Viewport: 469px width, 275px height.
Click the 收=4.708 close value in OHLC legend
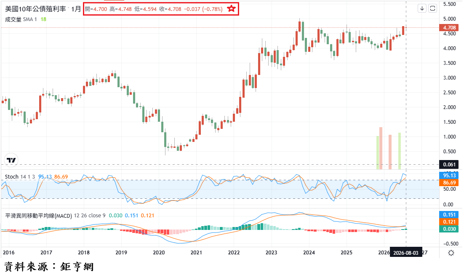[x=170, y=9]
